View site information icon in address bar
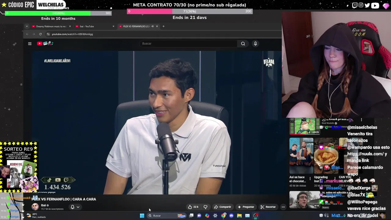Image resolution: width=391 pixels, height=220 pixels. (48, 34)
